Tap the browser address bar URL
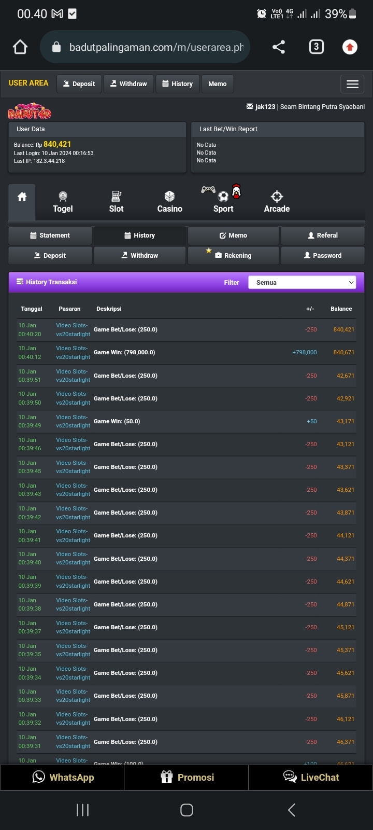Image resolution: width=373 pixels, height=830 pixels. point(155,47)
